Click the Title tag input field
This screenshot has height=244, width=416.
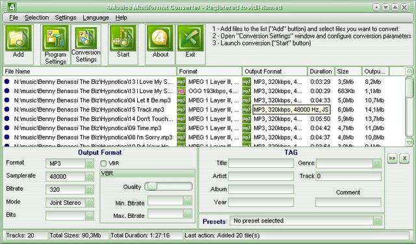coord(261,163)
